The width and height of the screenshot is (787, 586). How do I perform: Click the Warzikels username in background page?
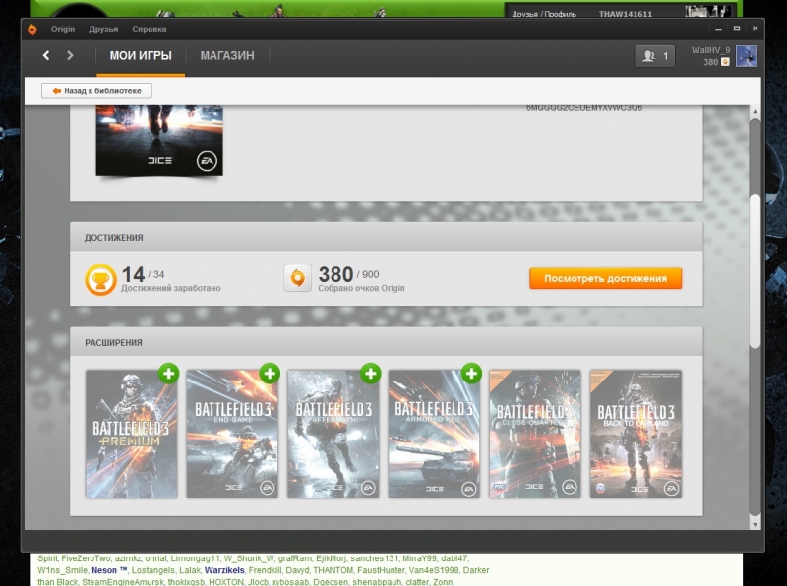click(x=224, y=570)
